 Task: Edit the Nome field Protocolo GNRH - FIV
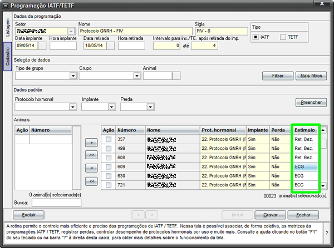pos(135,31)
